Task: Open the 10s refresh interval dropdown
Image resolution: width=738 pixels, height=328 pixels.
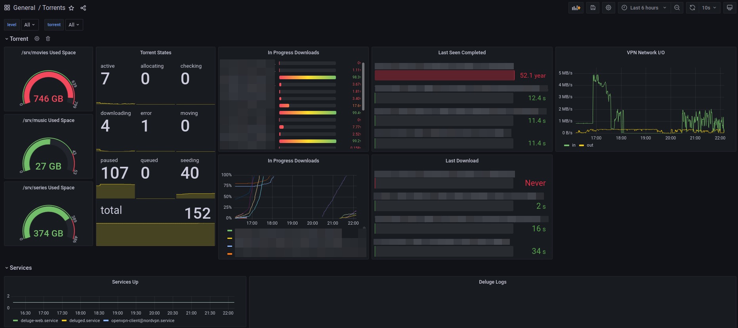Action: [x=709, y=8]
